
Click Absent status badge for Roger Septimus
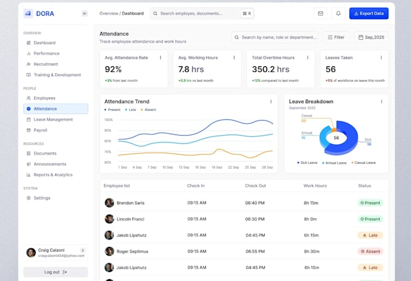click(370, 251)
